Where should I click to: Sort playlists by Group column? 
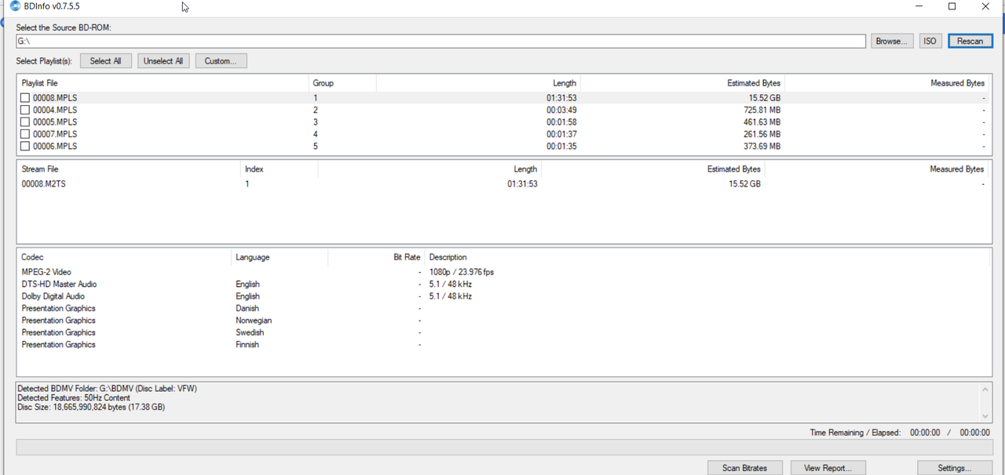[x=342, y=83]
